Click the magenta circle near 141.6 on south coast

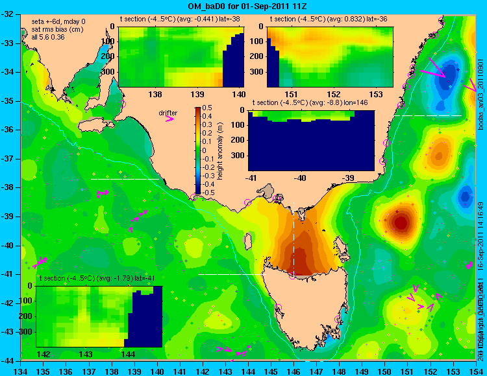(194, 197)
